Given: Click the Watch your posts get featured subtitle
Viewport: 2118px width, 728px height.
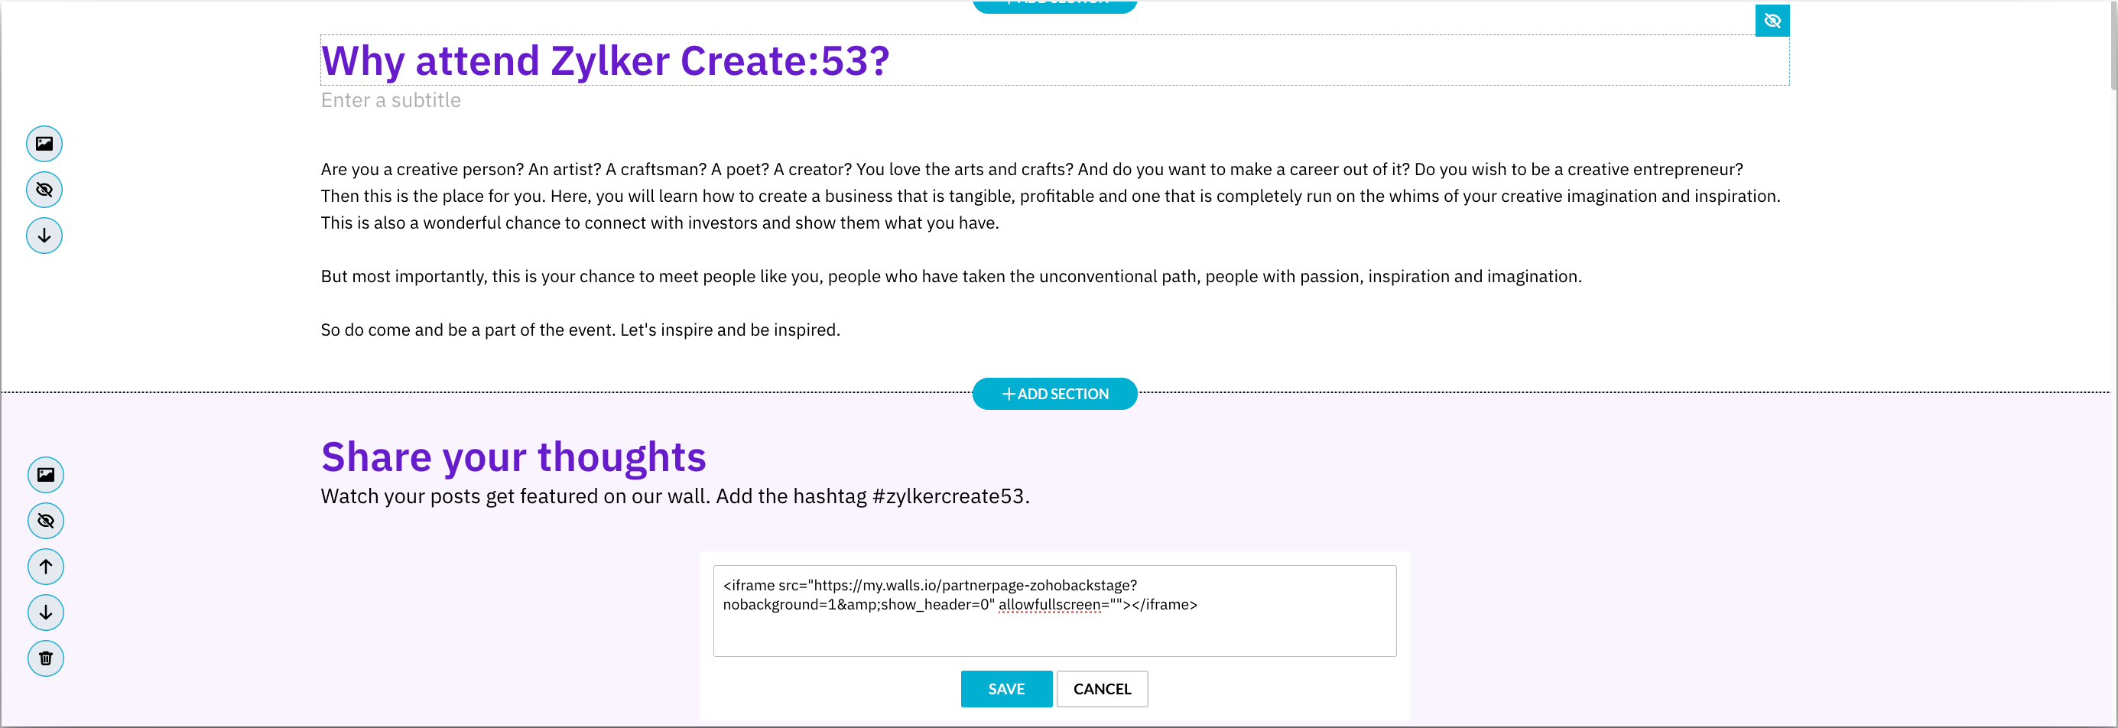Looking at the screenshot, I should 675,497.
